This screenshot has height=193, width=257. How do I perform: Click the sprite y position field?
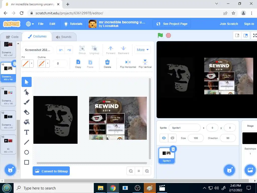[230, 128]
